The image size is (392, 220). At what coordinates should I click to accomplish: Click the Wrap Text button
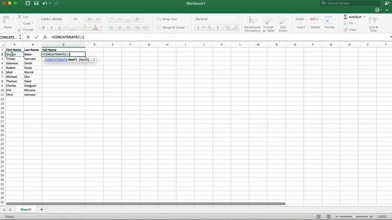(x=167, y=19)
